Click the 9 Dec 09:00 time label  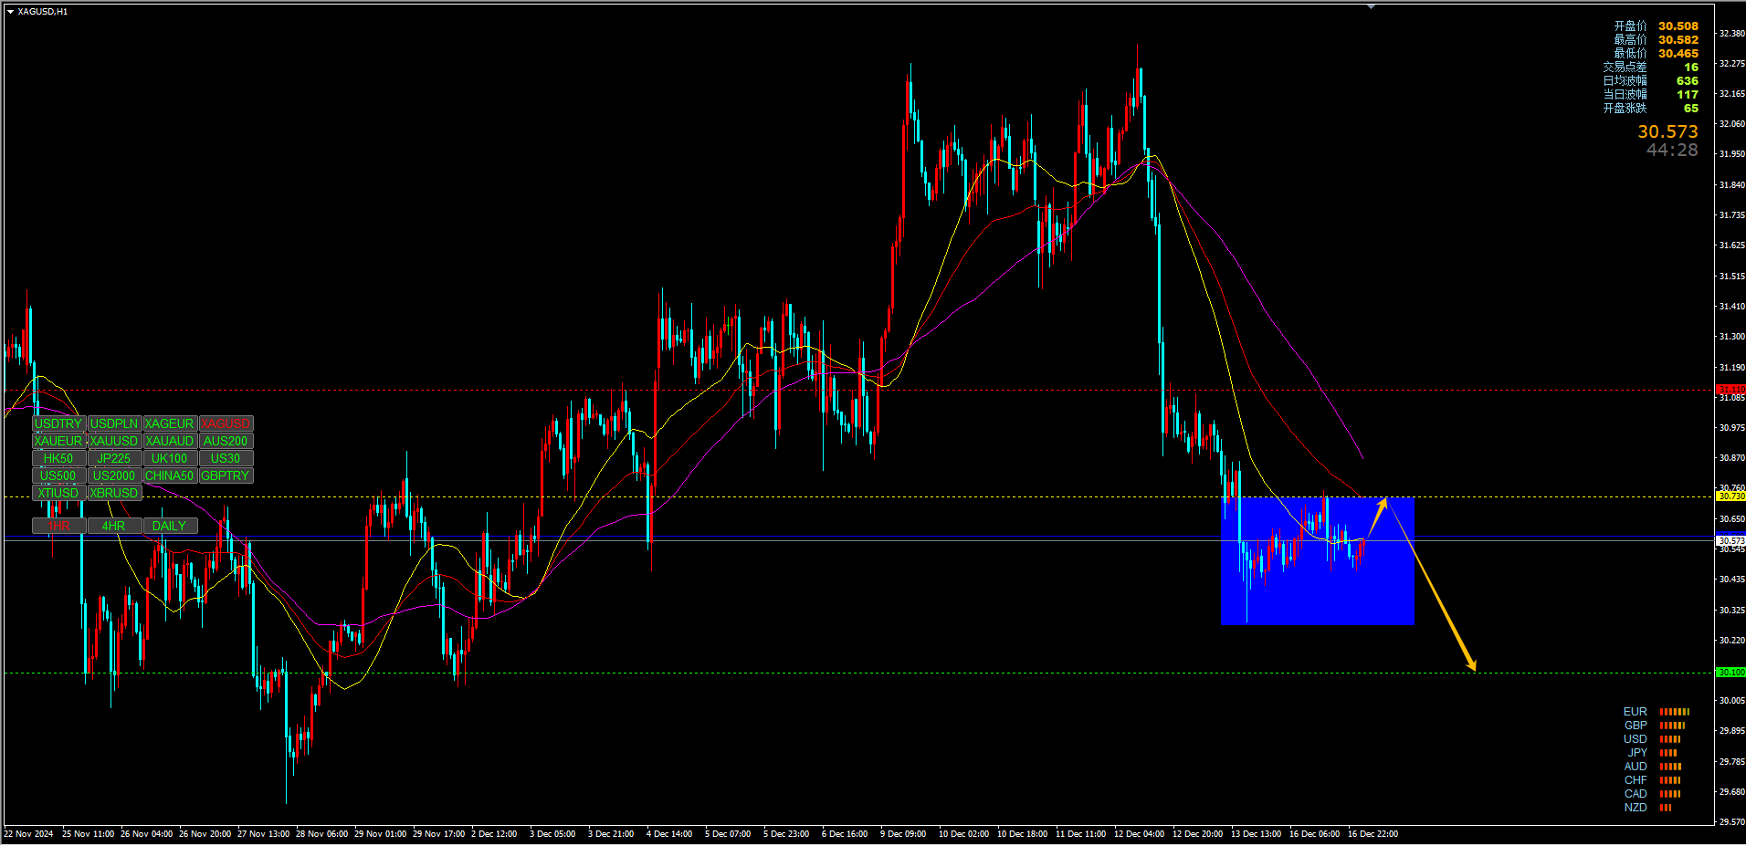(x=903, y=834)
